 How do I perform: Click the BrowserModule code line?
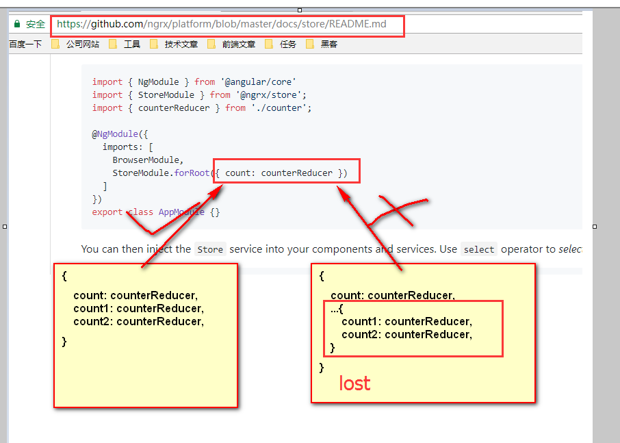[148, 160]
